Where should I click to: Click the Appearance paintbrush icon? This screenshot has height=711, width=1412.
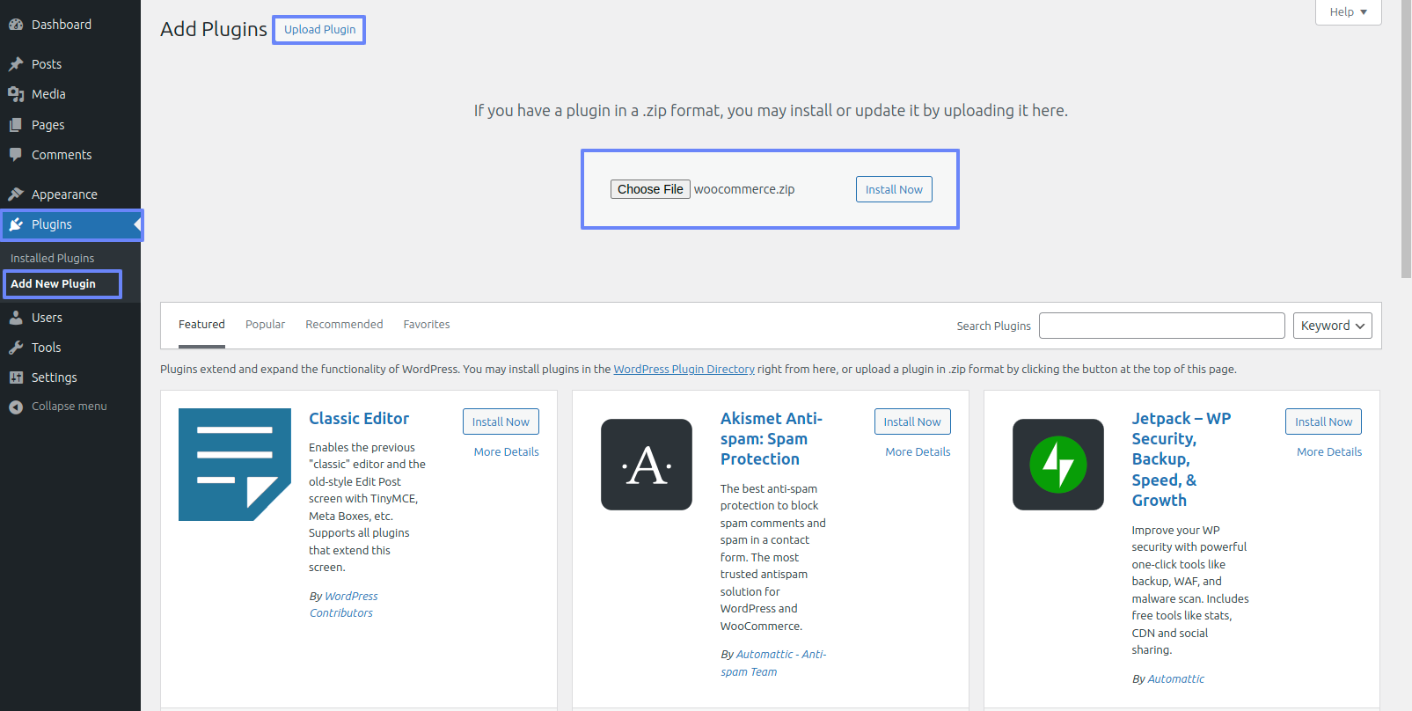coord(16,194)
